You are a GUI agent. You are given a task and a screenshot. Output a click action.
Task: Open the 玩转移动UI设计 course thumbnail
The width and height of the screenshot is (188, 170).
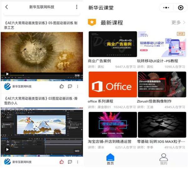pyautogui.click(x=162, y=44)
